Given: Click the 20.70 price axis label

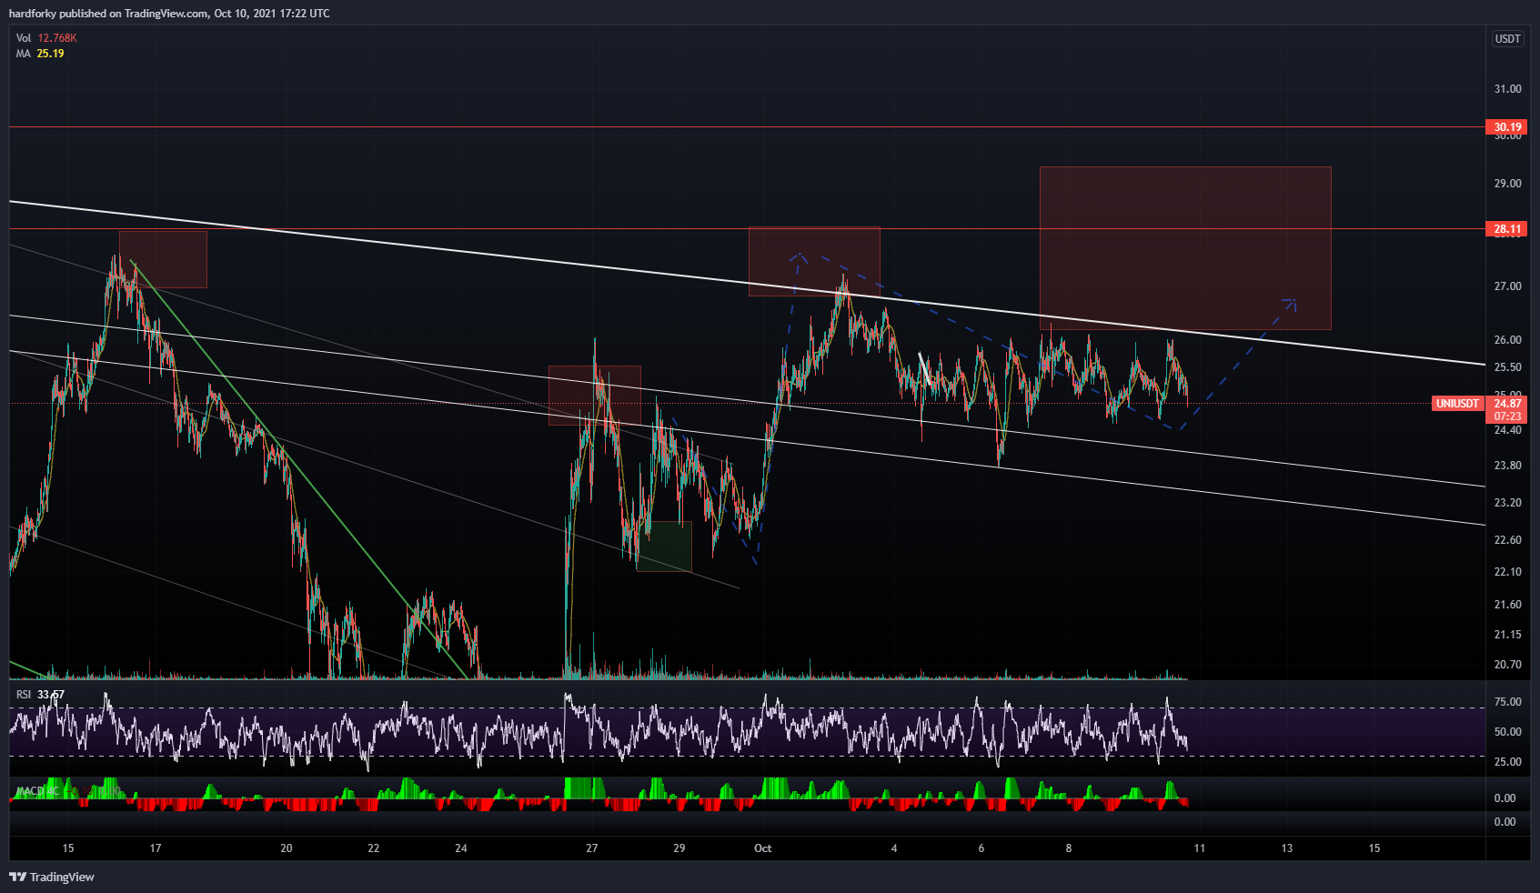Looking at the screenshot, I should point(1507,665).
